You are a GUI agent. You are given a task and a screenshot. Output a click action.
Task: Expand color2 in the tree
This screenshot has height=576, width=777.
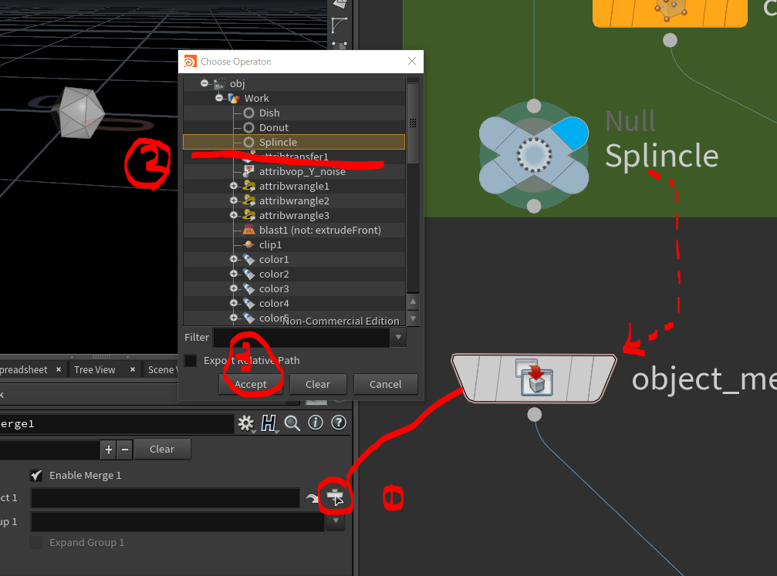coord(233,274)
